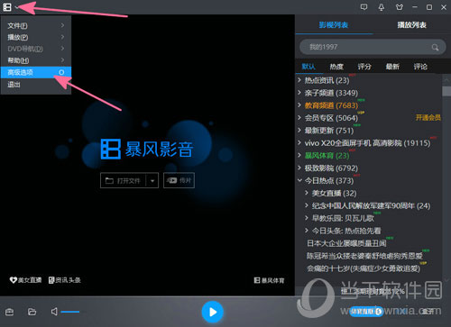The width and height of the screenshot is (451, 327).
Task: Open the 会痛的十七岁 entry
Action: pyautogui.click(x=364, y=268)
